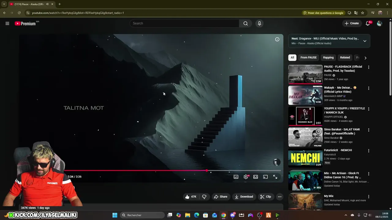Install app icon in address bar
Viewport: 392px width, 220px height.
[x=349, y=13]
